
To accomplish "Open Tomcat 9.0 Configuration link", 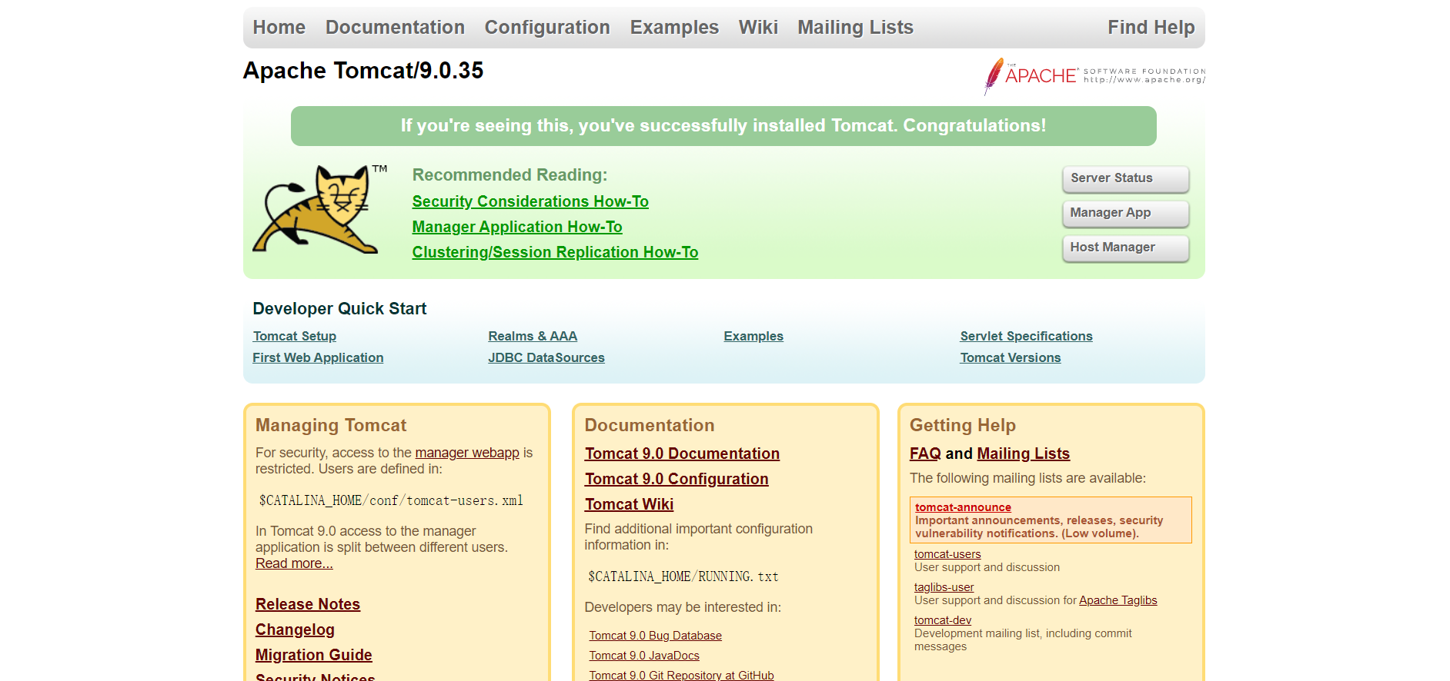I will click(677, 479).
